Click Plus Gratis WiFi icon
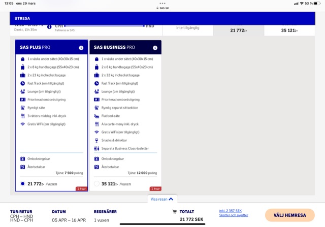325x227 pixels. point(22,124)
